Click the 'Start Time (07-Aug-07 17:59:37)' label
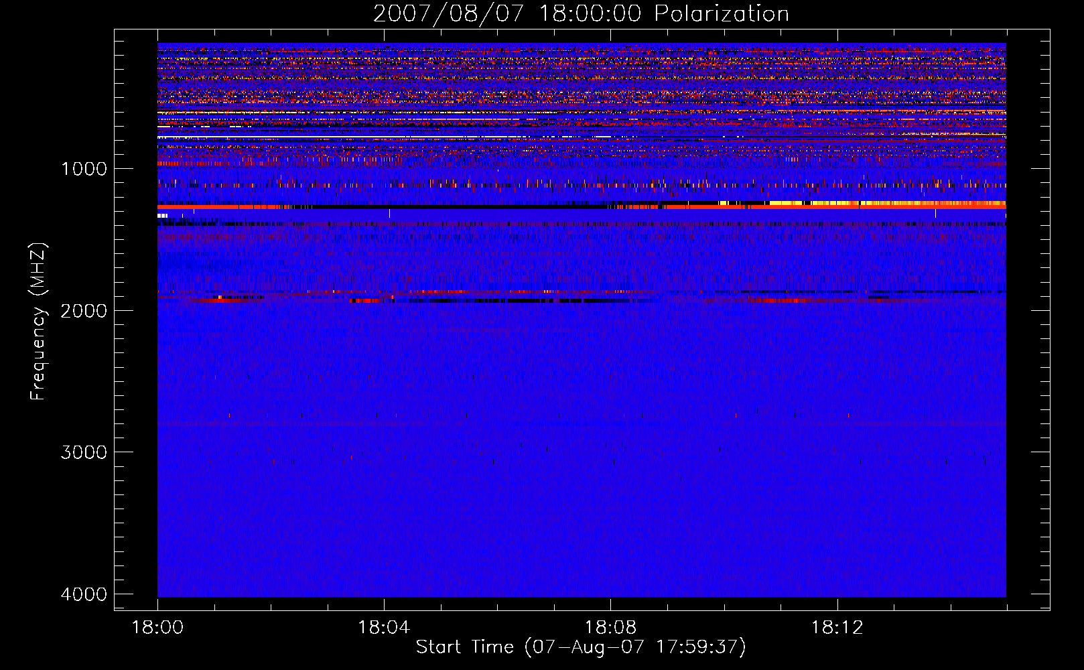The image size is (1084, 670). pyautogui.click(x=581, y=647)
